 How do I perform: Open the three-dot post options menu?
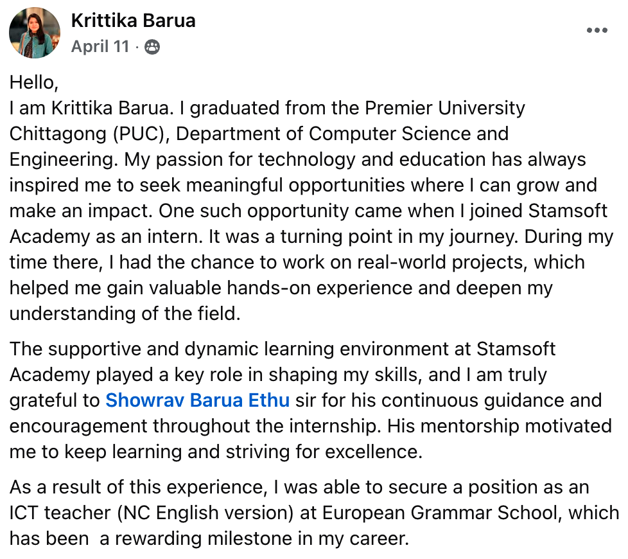[597, 30]
